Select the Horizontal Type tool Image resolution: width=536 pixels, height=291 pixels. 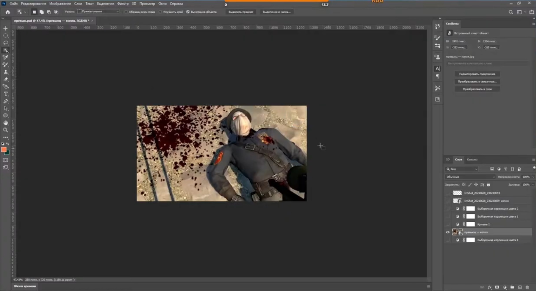click(5, 94)
